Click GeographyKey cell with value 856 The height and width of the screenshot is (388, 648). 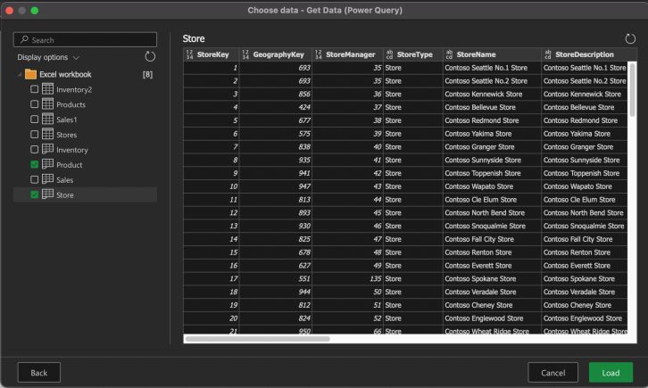pyautogui.click(x=275, y=95)
